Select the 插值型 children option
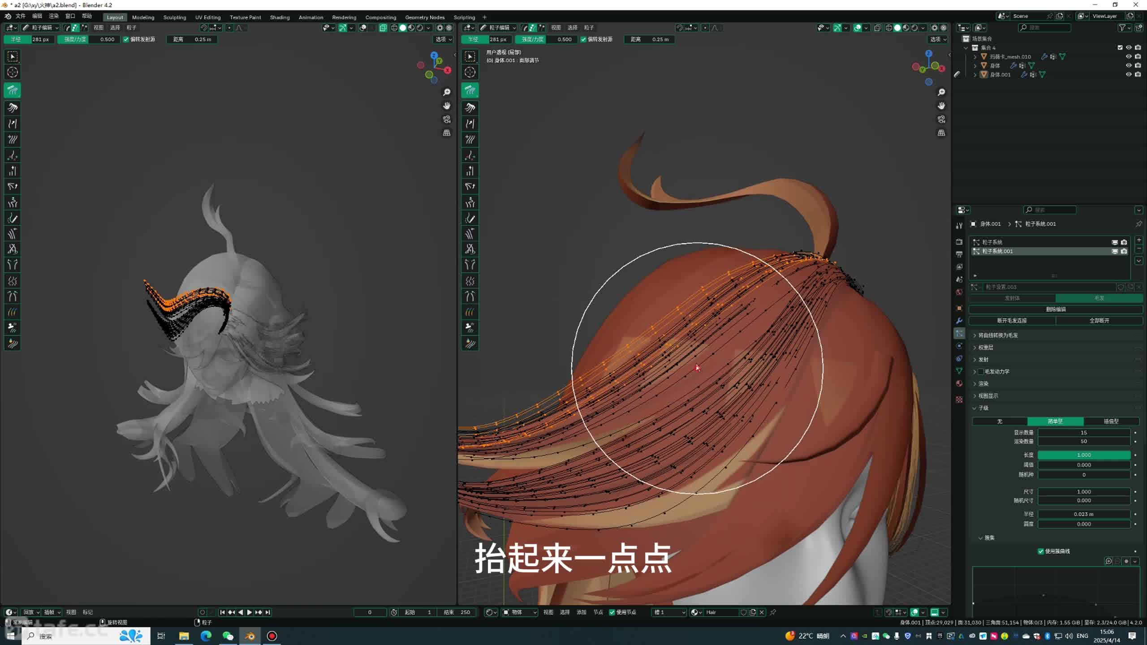1147x645 pixels. point(1111,421)
